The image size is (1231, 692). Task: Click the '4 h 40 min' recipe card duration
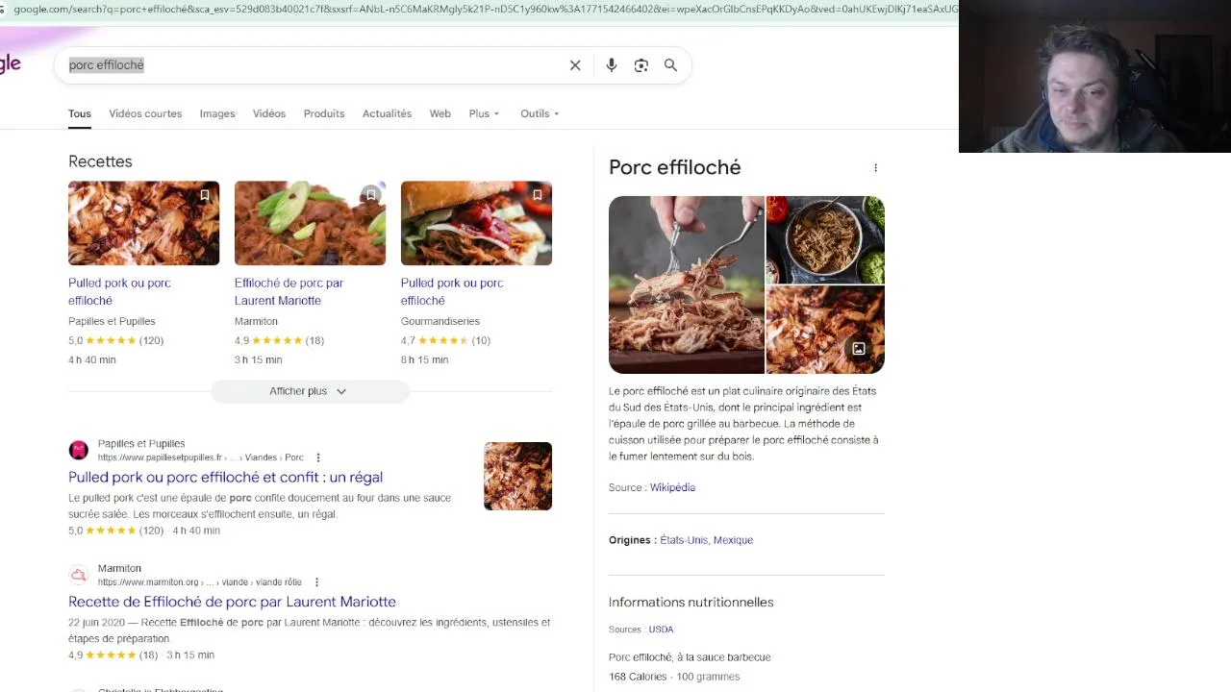(x=91, y=359)
